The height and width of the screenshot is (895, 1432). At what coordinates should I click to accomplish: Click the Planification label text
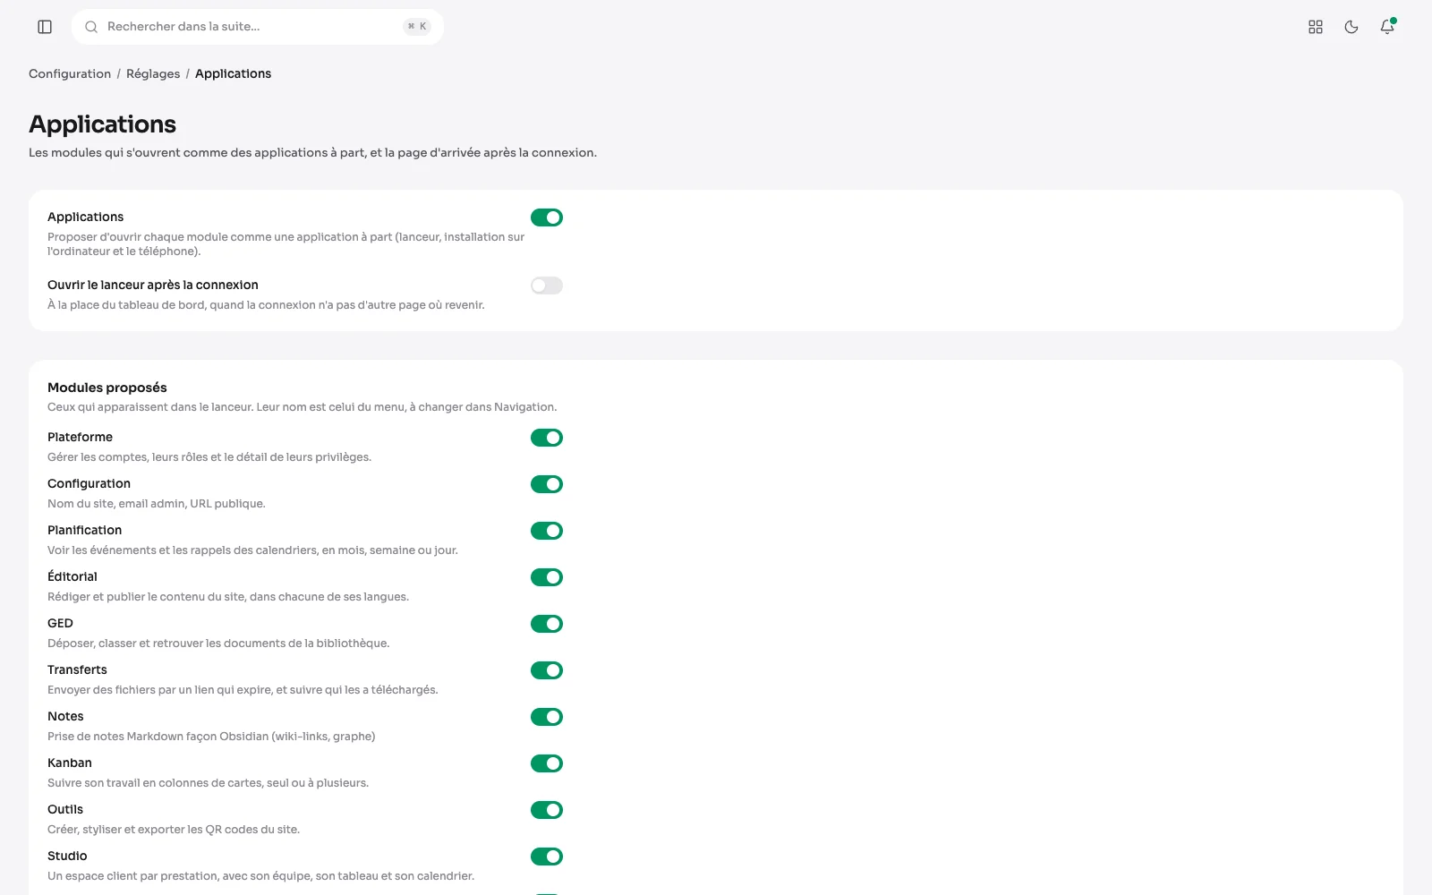(x=84, y=531)
